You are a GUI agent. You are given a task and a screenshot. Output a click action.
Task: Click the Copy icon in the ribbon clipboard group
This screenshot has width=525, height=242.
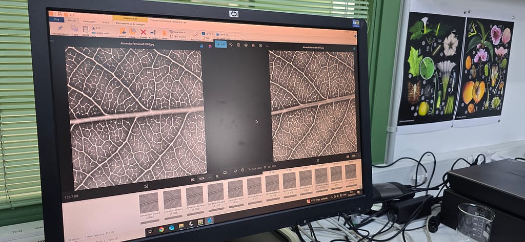coord(75,29)
